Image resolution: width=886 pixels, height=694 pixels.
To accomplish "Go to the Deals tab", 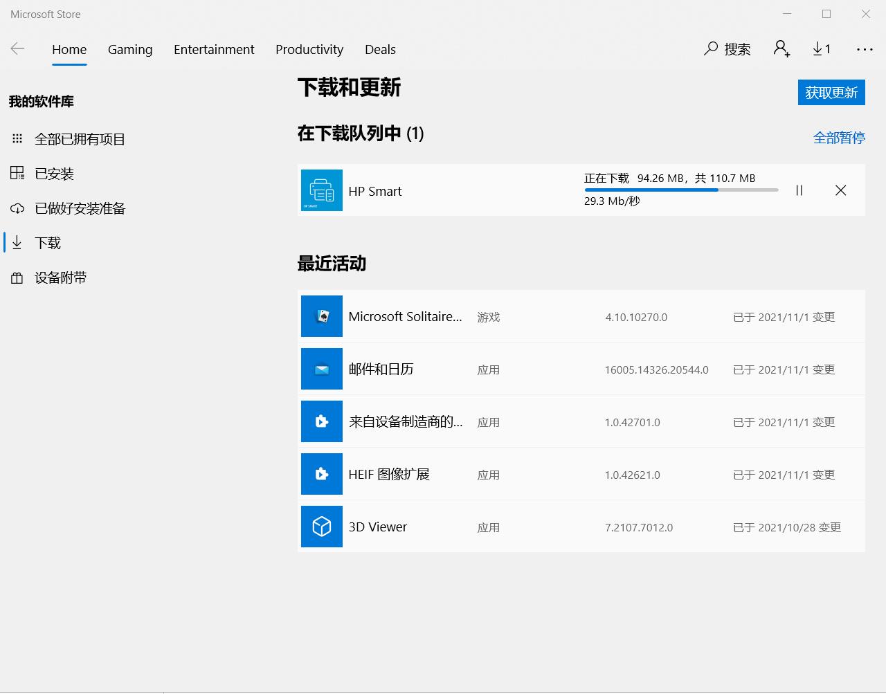I will [380, 49].
